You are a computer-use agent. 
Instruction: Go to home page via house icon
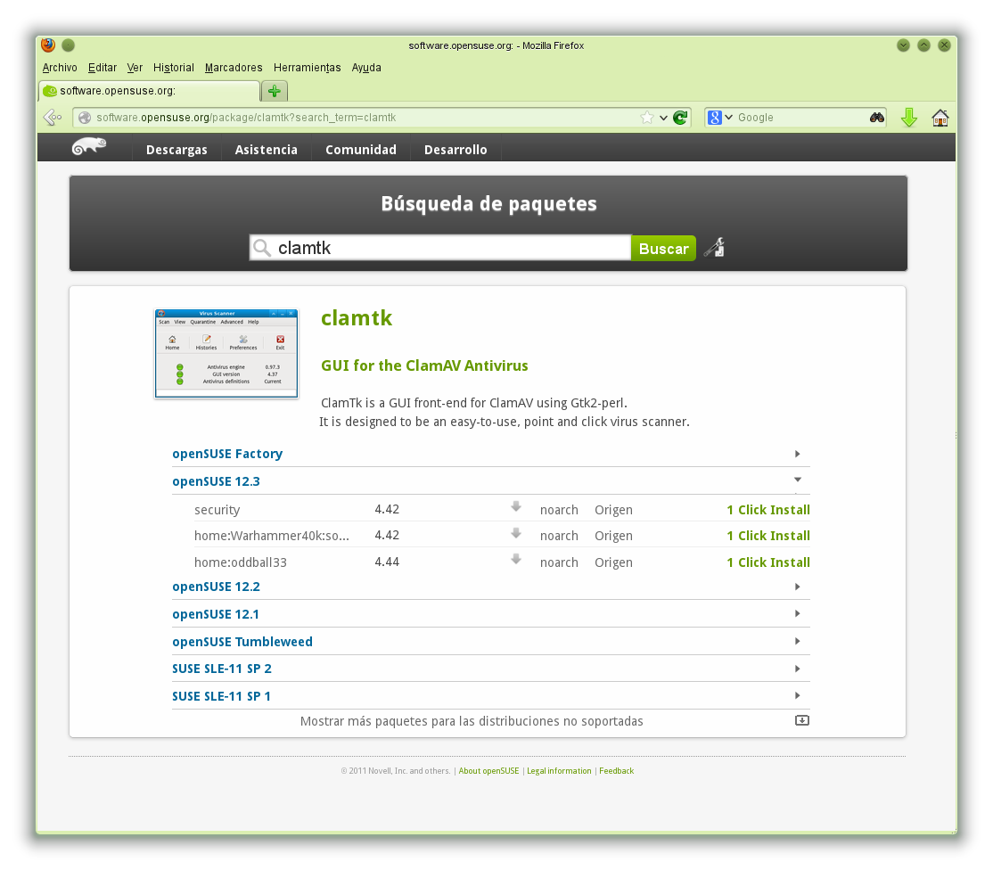(x=940, y=117)
